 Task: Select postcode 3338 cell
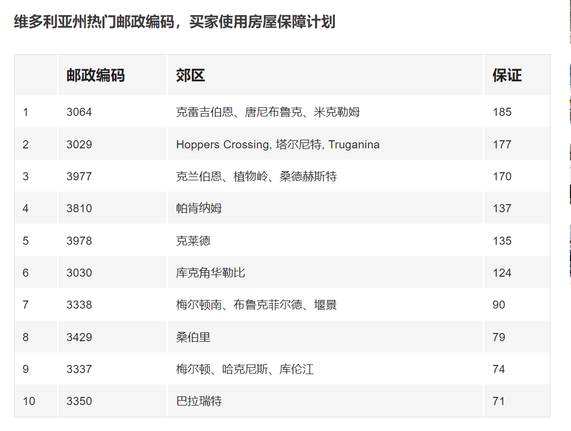(x=79, y=305)
